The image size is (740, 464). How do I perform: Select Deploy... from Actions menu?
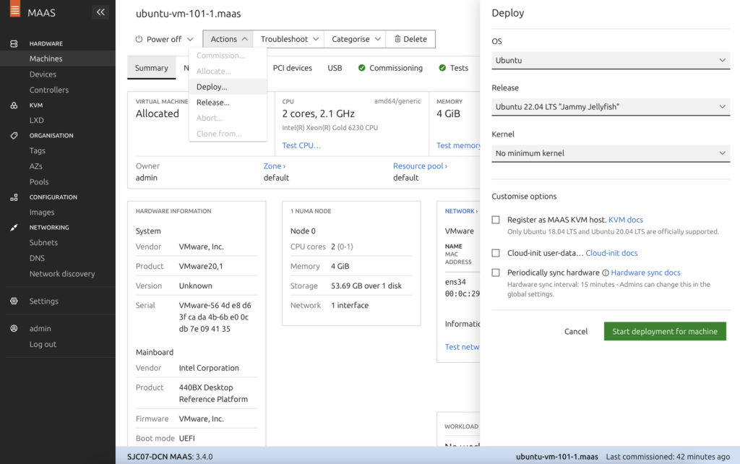click(228, 87)
